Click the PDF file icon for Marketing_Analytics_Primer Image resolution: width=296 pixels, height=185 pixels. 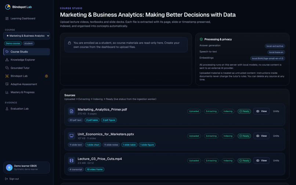tap(72, 111)
